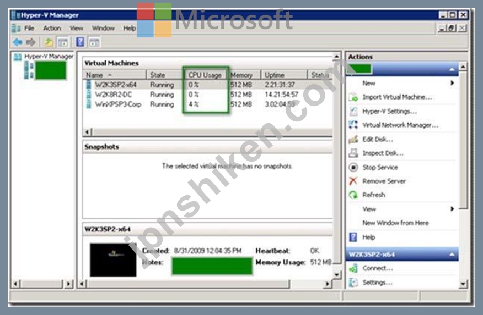Image resolution: width=483 pixels, height=315 pixels.
Task: Click the Back arrow toolbar icon
Action: 18,42
